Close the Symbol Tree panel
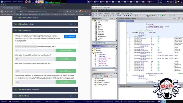This screenshot has height=103, width=183. coord(116,46)
